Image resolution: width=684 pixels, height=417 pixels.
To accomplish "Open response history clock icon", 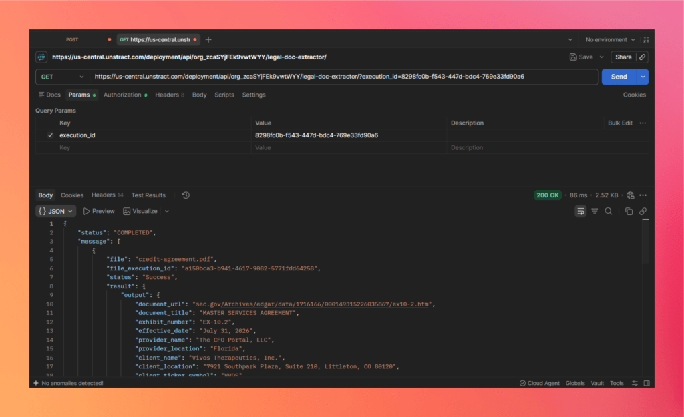I will pyautogui.click(x=186, y=195).
